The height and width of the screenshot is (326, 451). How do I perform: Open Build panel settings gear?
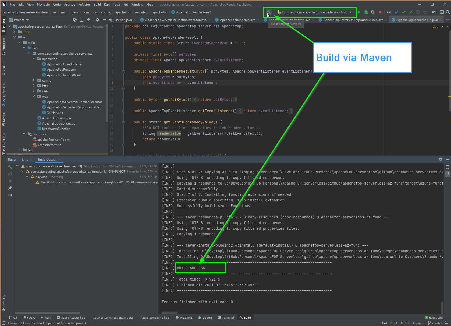coord(441,160)
